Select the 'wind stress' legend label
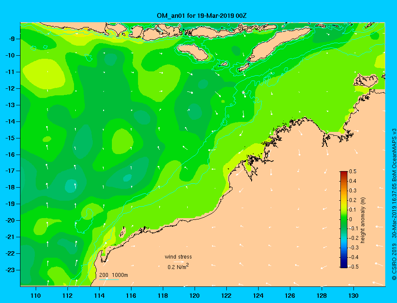This screenshot has width=397, height=303. (178, 257)
